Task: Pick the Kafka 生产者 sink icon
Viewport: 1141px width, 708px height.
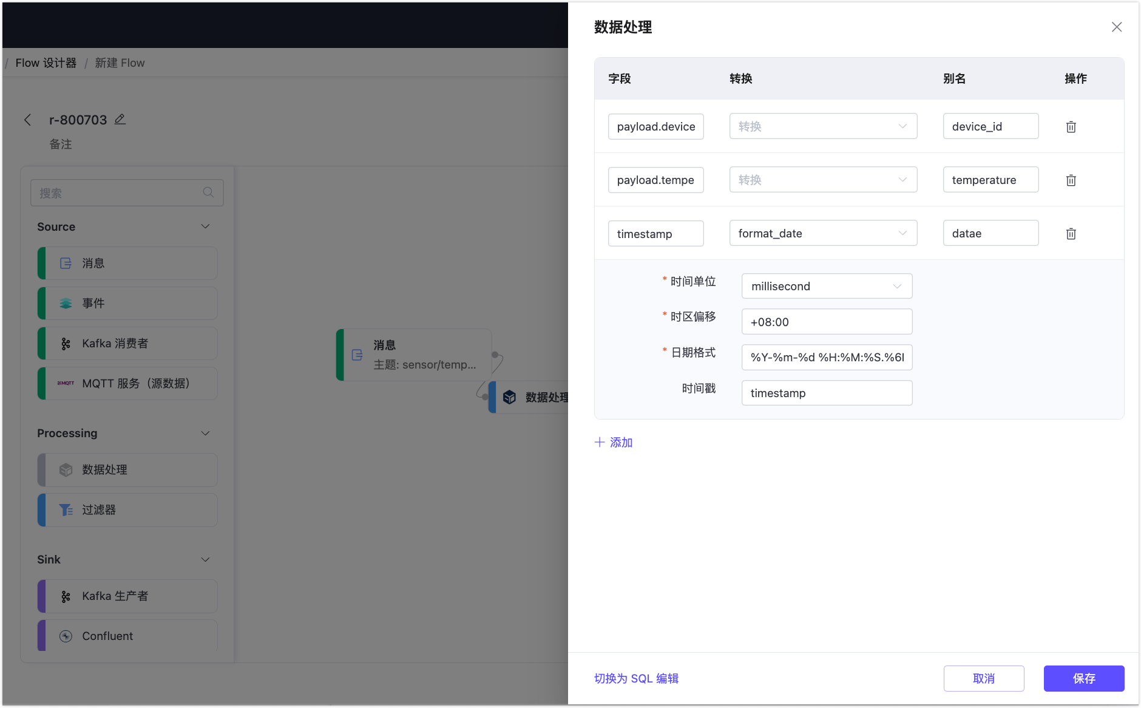Action: 66,596
